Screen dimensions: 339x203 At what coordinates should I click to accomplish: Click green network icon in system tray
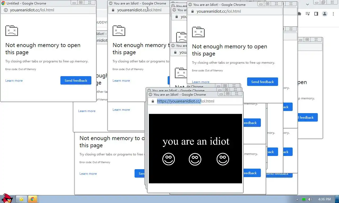[304, 199]
